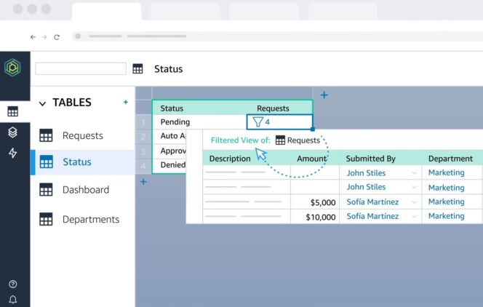Click the Requests link in Filtered View header

click(x=303, y=140)
